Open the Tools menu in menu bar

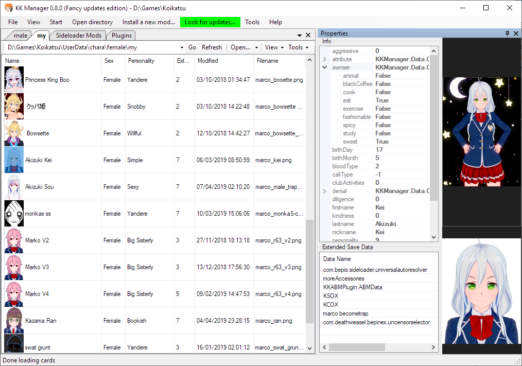pos(252,22)
